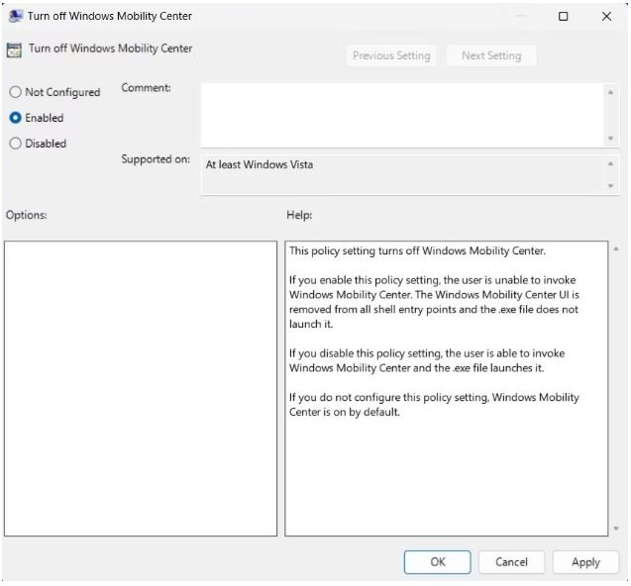Click the 'Comment:' label
The image size is (631, 586).
click(x=146, y=88)
